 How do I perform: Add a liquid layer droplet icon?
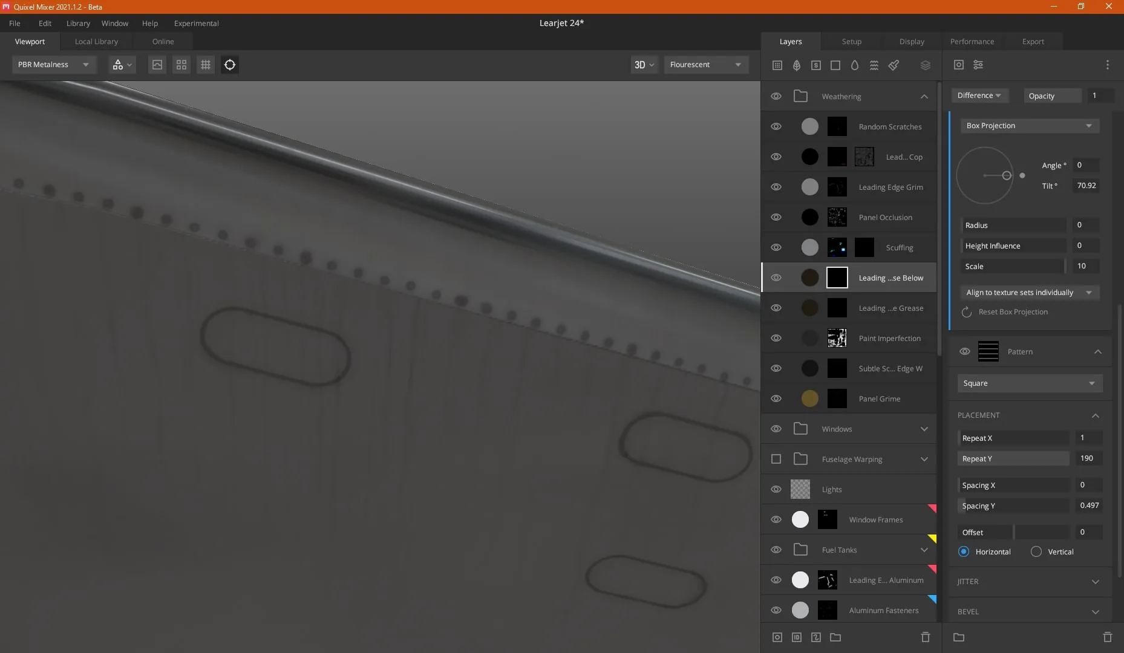click(855, 65)
